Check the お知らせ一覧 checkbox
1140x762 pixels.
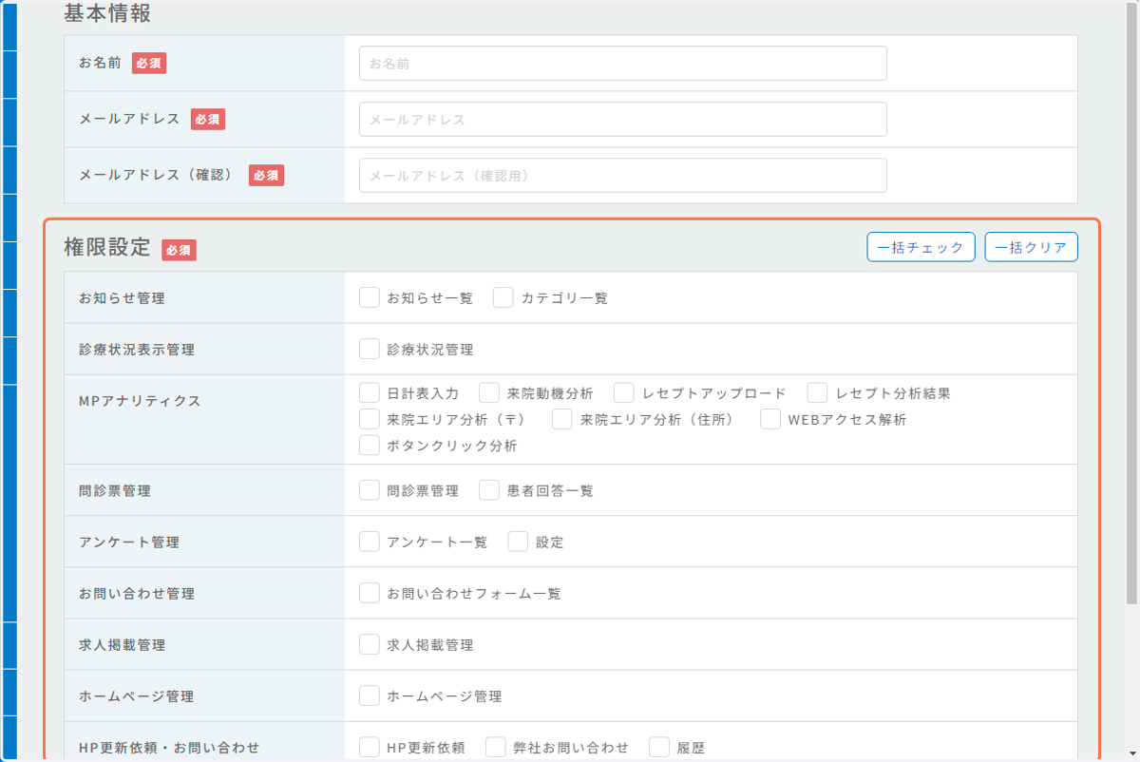click(x=370, y=297)
